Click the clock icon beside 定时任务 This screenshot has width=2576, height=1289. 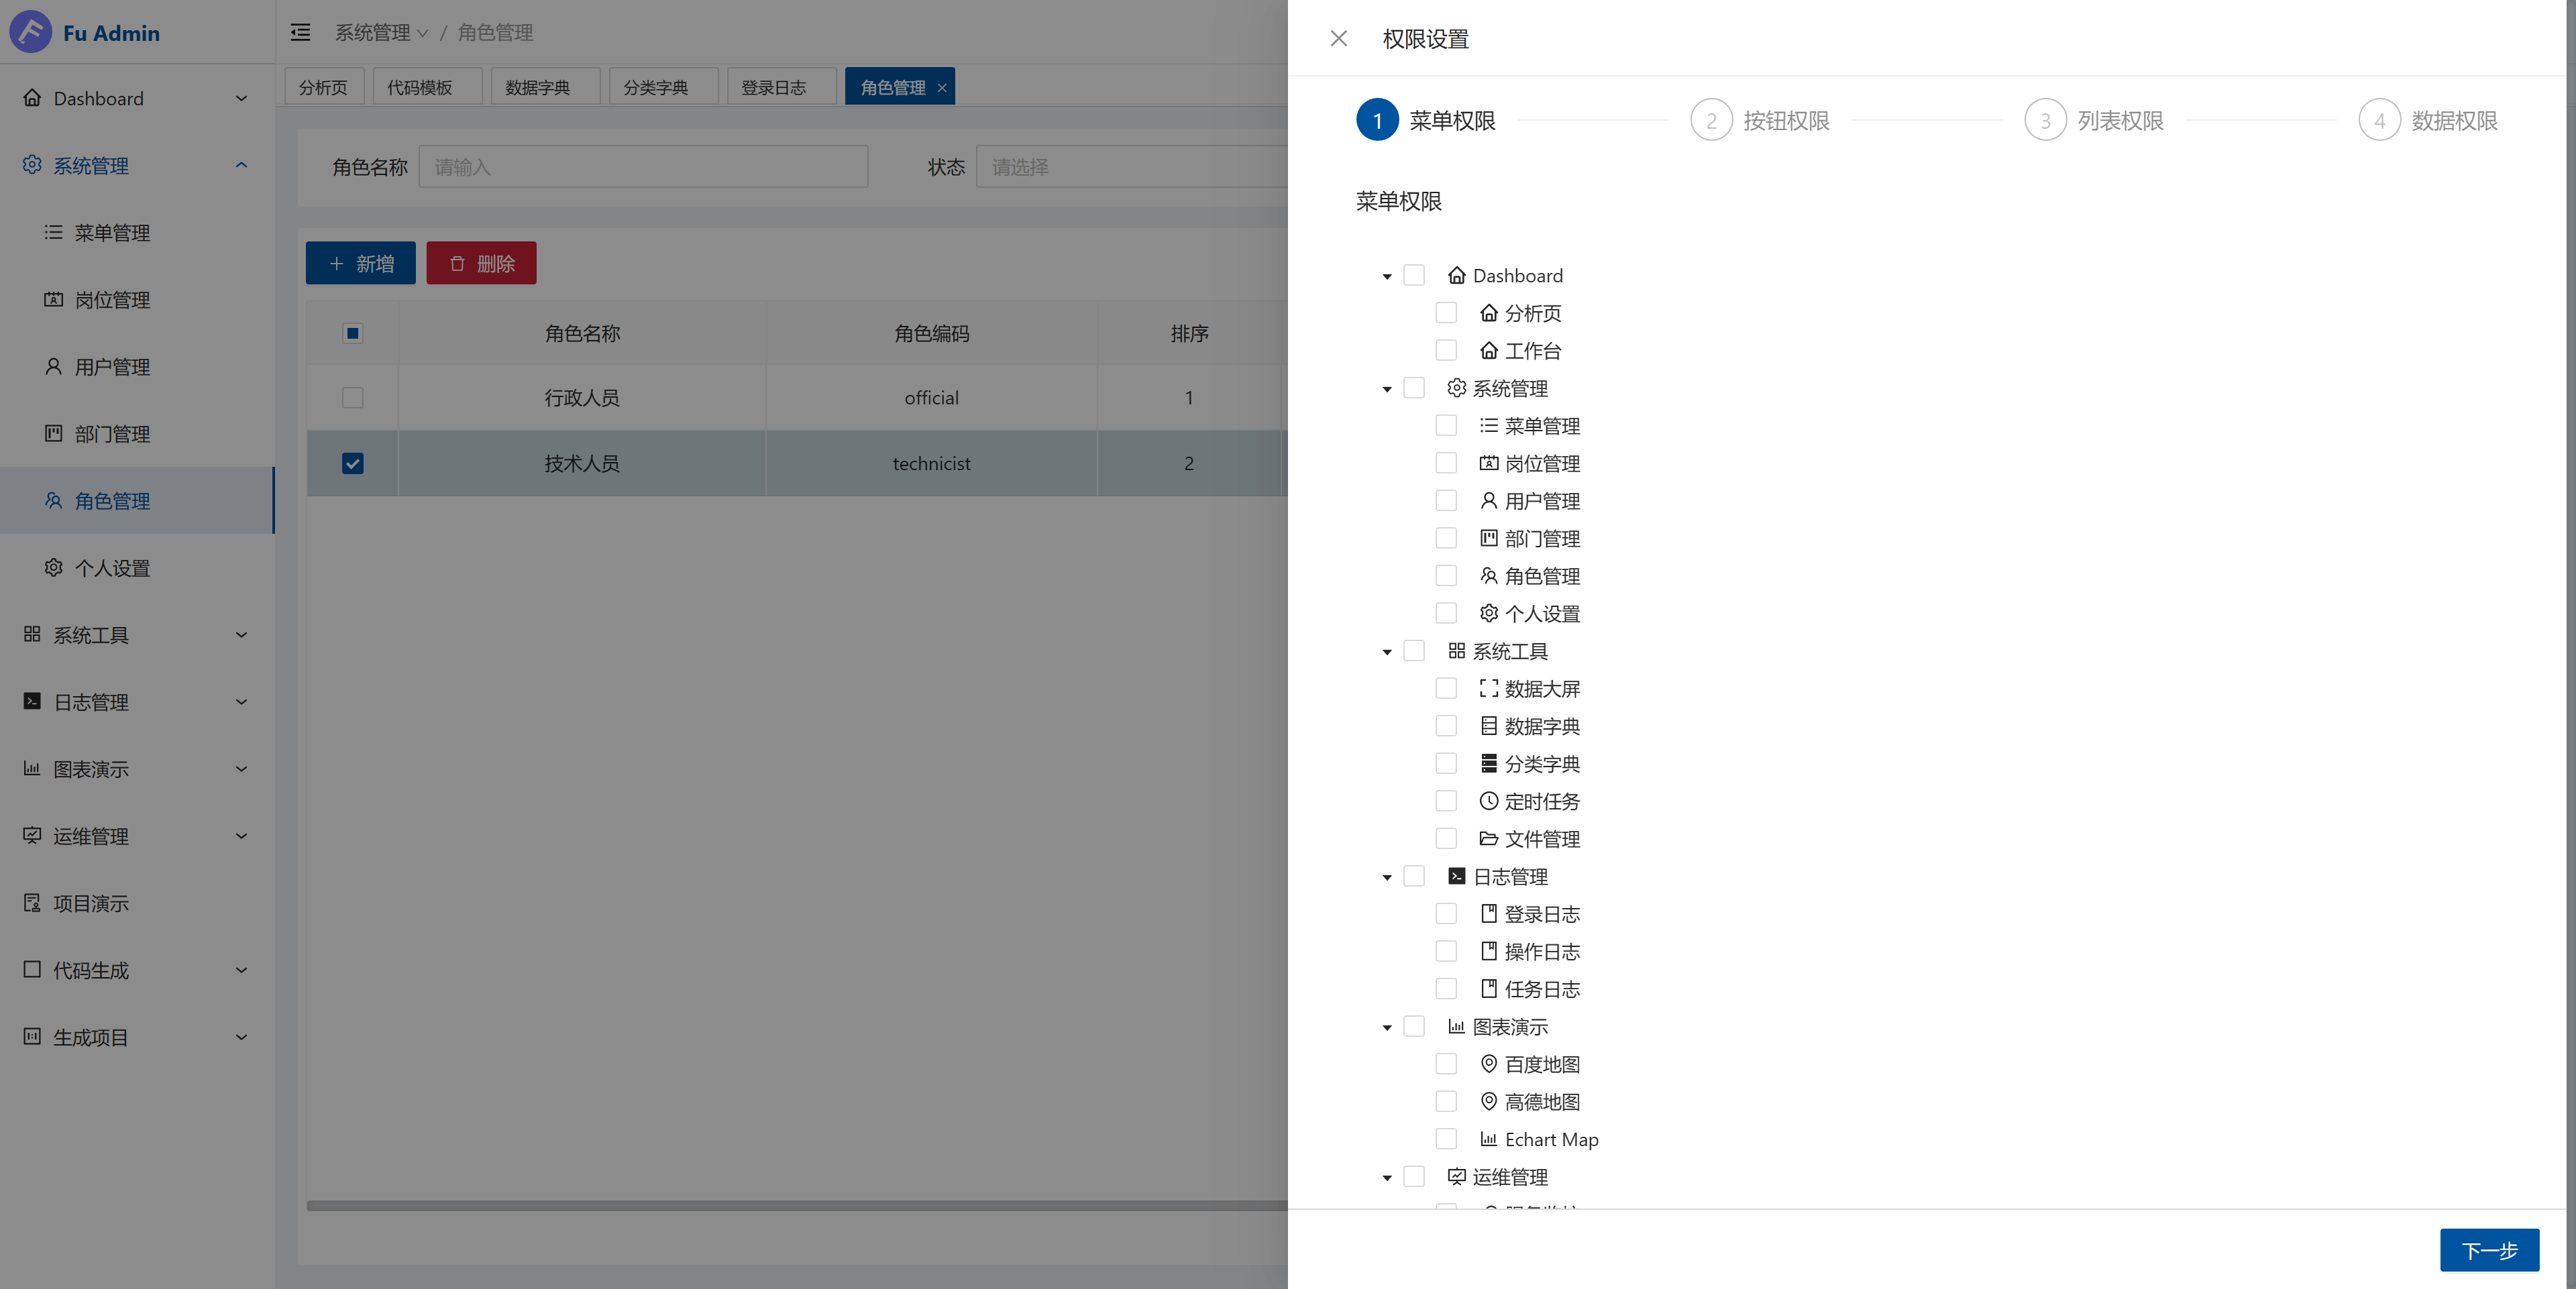point(1488,801)
